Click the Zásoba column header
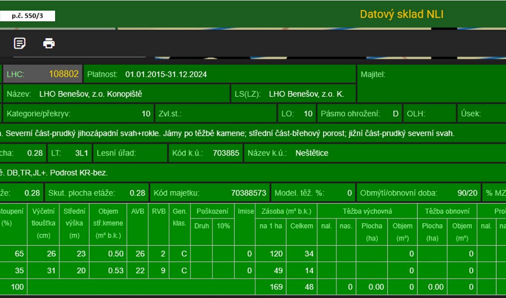This screenshot has height=298, width=506. click(286, 211)
